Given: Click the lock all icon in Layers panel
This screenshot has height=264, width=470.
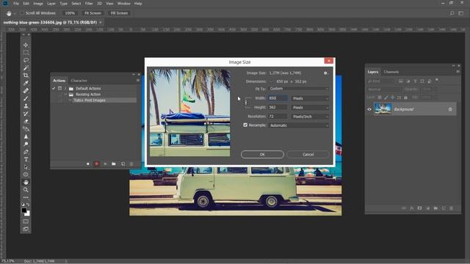Looking at the screenshot, I should [405, 98].
